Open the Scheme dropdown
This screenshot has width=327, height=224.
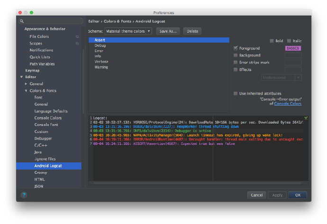(x=128, y=31)
